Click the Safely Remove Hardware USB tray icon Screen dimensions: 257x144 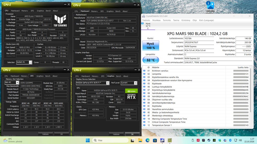[193, 140]
